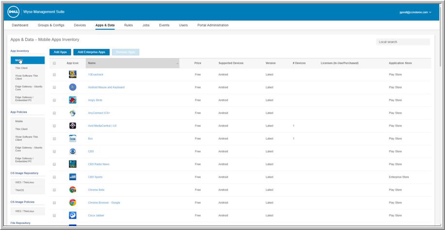The image size is (445, 230).
Task: Click the Dell logo icon
Action: (x=14, y=12)
